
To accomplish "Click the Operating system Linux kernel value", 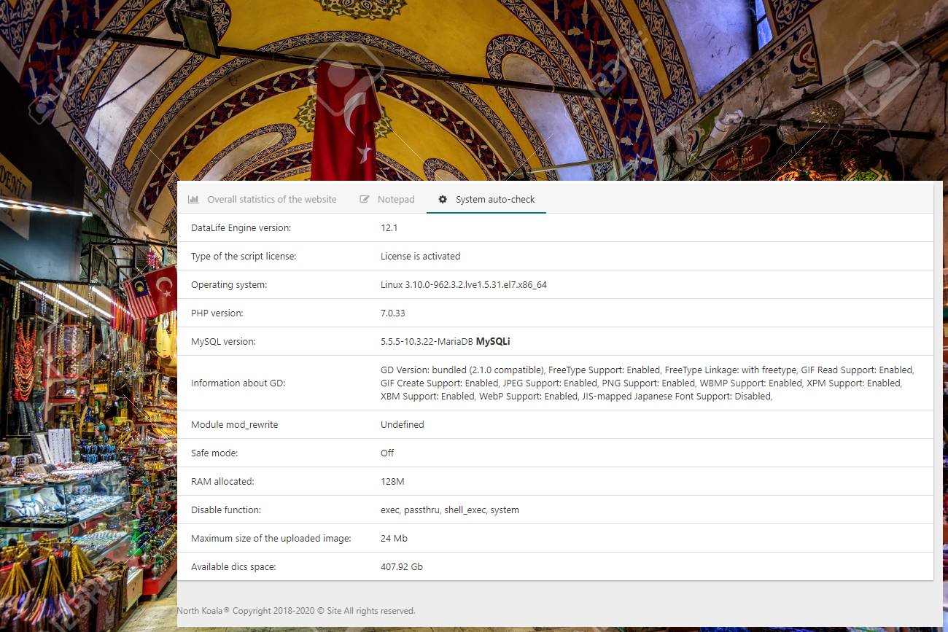I will pyautogui.click(x=463, y=284).
